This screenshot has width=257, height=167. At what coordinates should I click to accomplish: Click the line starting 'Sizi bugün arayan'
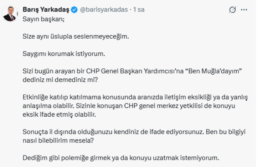click(x=132, y=71)
